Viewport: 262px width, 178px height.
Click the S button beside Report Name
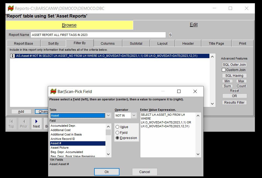click(x=170, y=35)
